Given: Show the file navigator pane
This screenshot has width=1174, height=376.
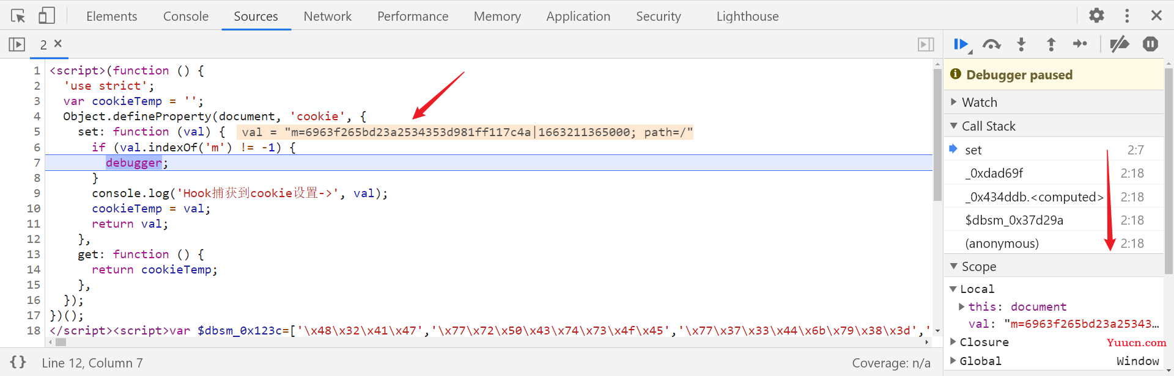Looking at the screenshot, I should pyautogui.click(x=17, y=44).
